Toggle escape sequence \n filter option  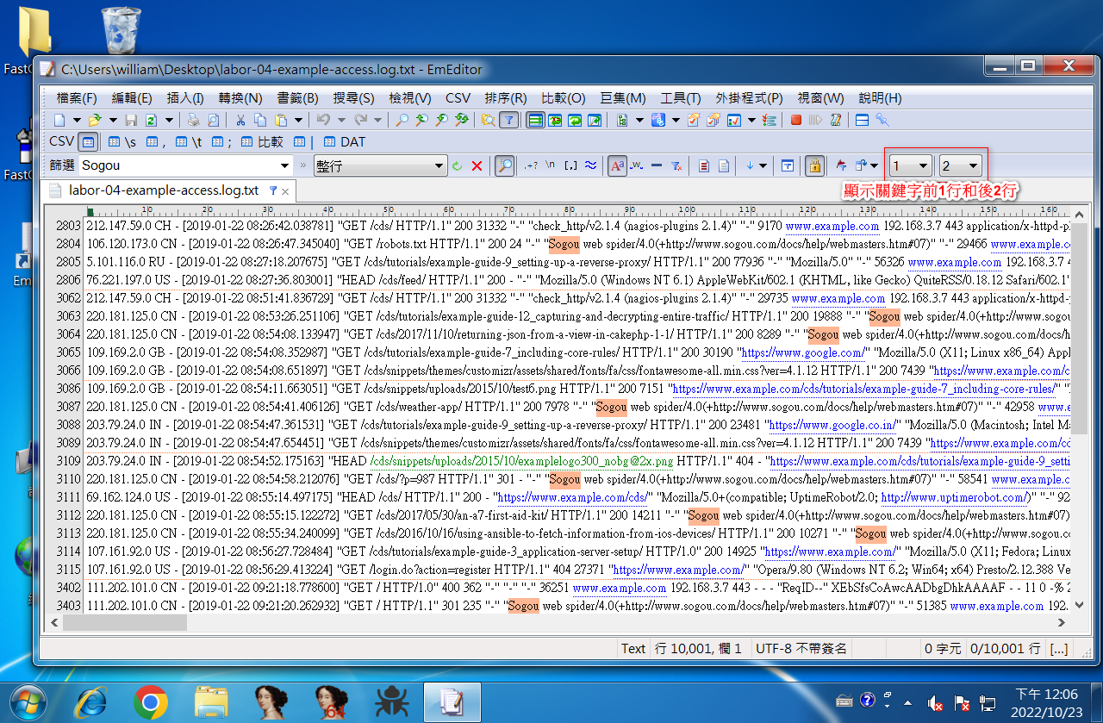click(x=551, y=165)
